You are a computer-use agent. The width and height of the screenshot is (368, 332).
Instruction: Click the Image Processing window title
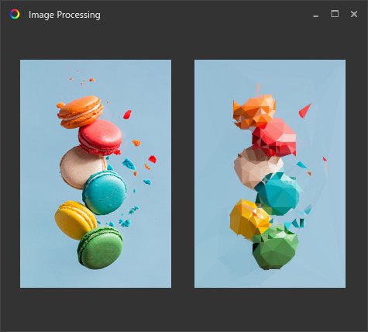pyautogui.click(x=64, y=15)
